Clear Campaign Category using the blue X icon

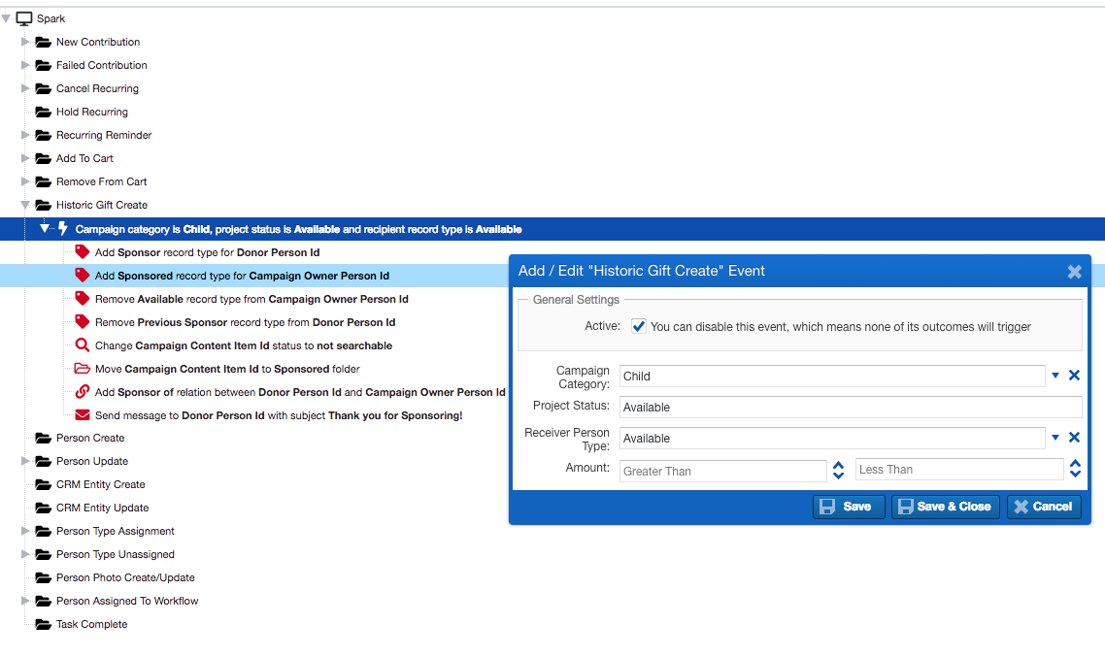pyautogui.click(x=1074, y=376)
